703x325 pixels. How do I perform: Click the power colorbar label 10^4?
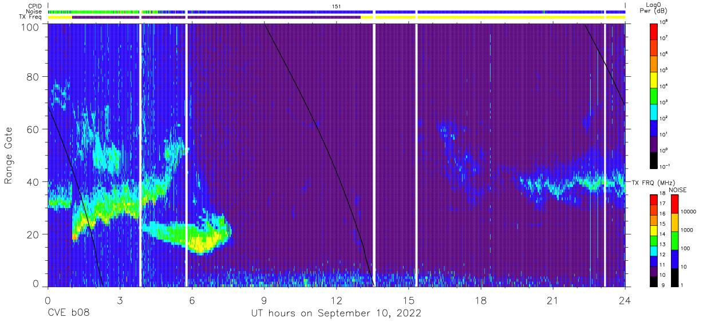pos(664,86)
